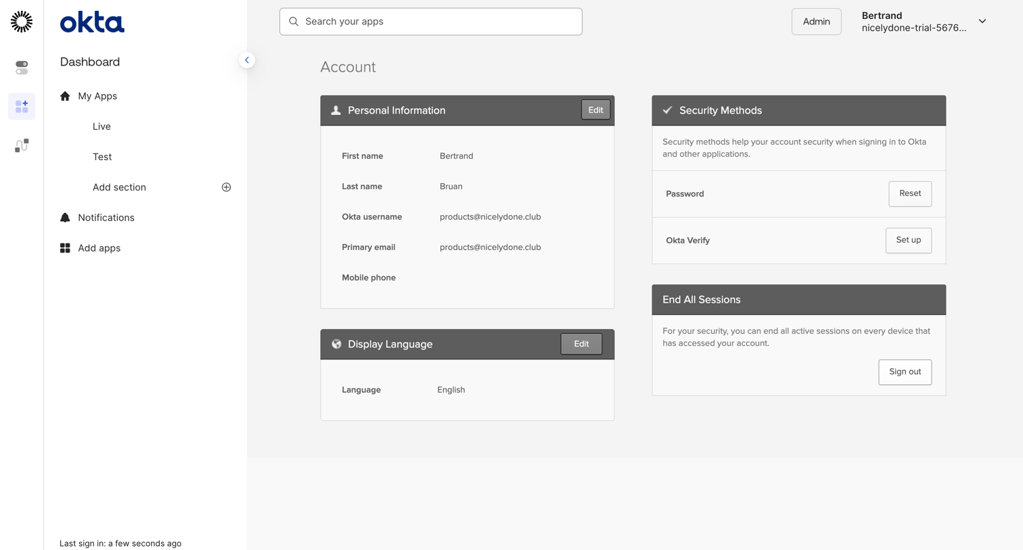Click the magnifier icon in search bar

click(294, 22)
